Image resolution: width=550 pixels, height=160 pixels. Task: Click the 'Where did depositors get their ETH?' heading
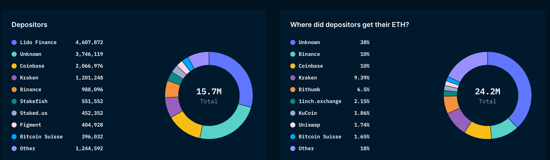point(350,25)
